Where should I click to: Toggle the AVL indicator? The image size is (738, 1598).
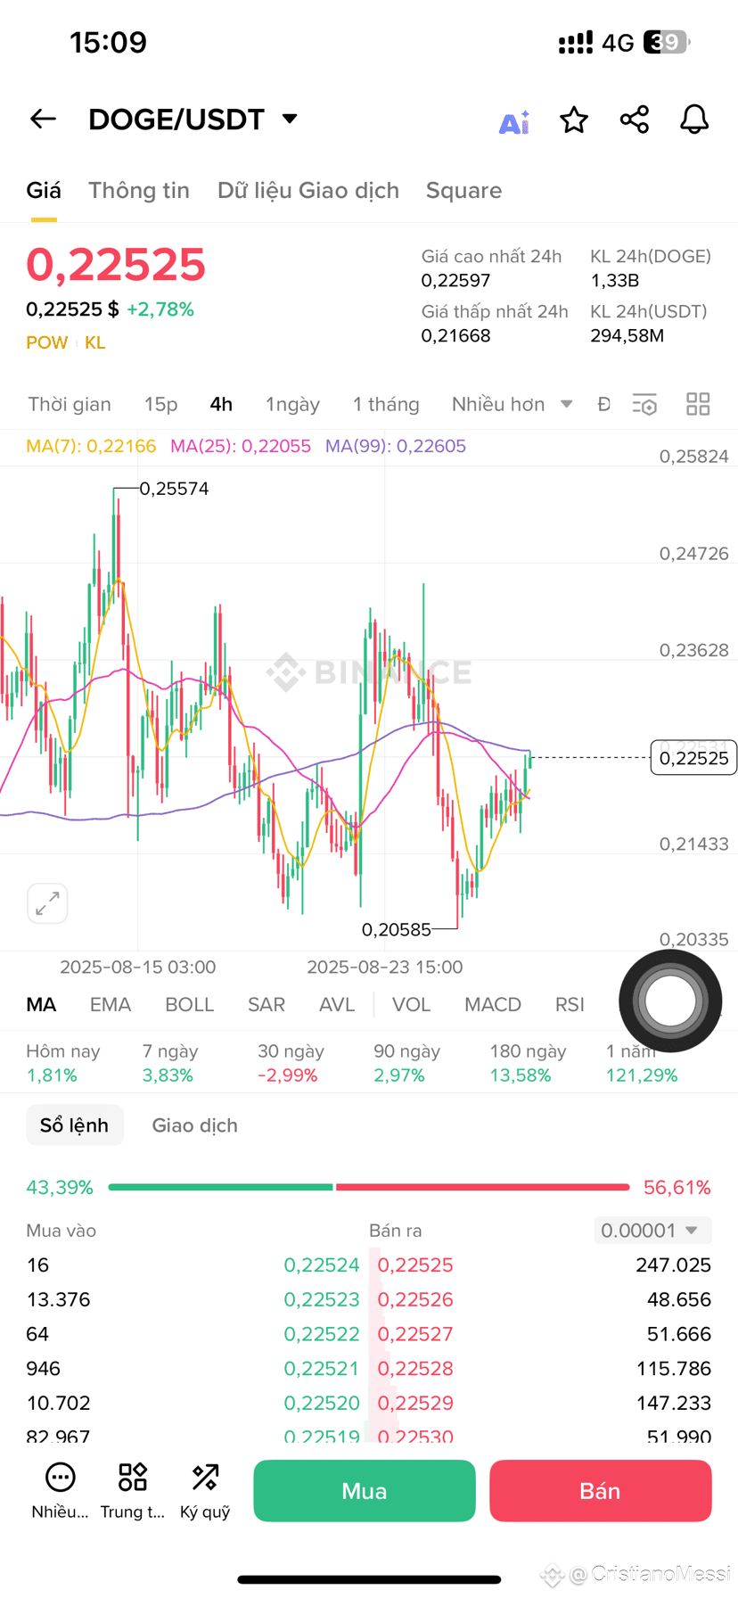point(337,1005)
